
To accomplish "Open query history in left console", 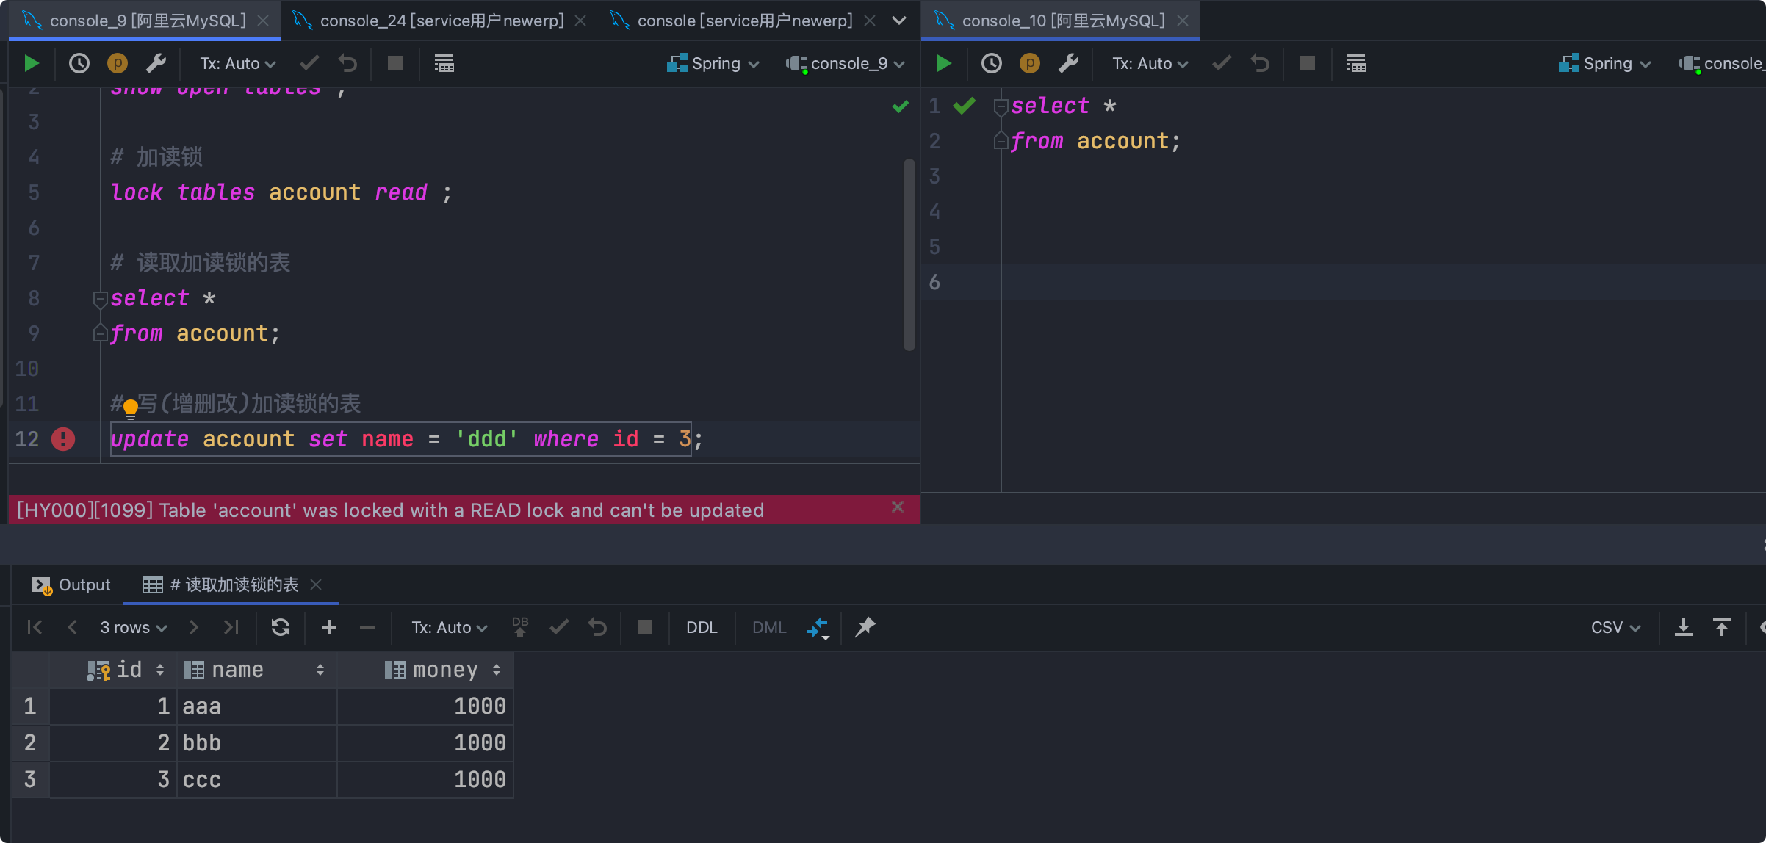I will coord(79,64).
